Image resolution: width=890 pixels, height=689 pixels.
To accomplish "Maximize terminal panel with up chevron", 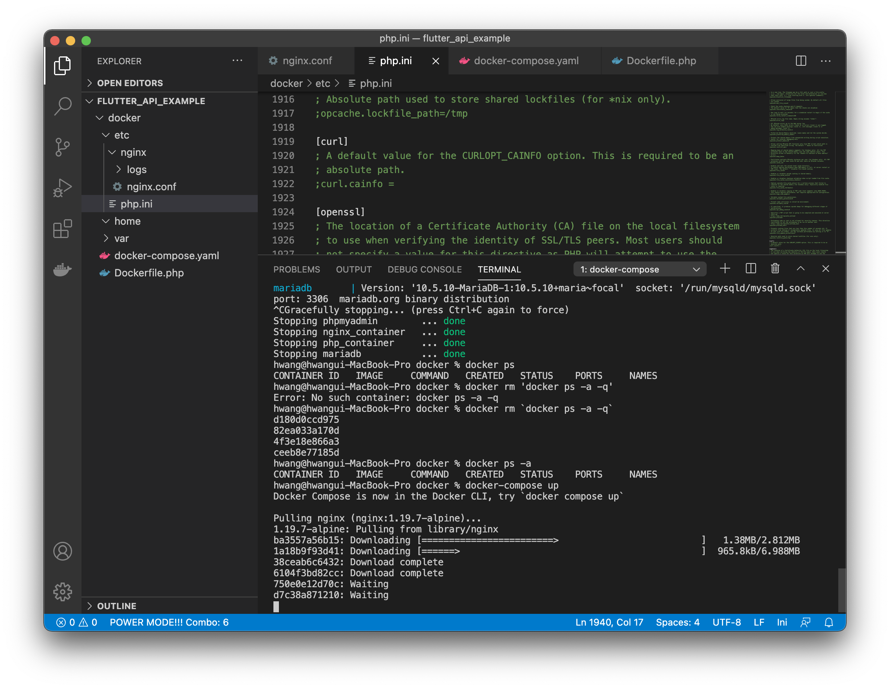I will click(800, 269).
